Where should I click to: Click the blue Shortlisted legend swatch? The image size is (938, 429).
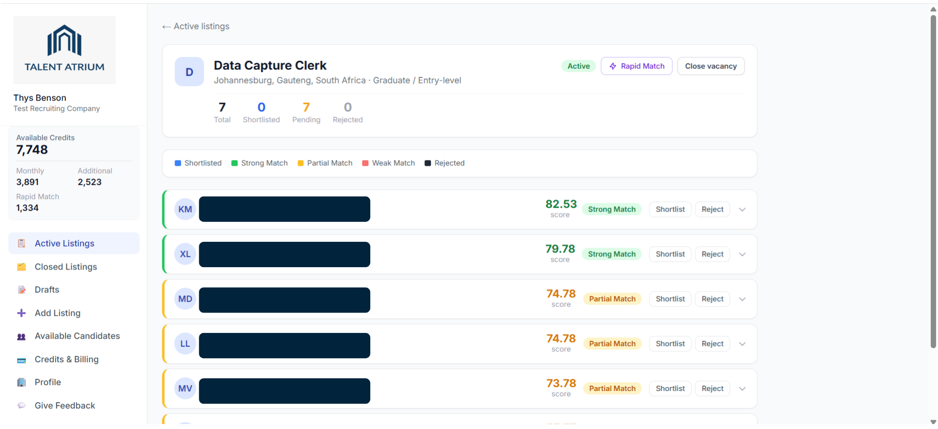pyautogui.click(x=178, y=163)
